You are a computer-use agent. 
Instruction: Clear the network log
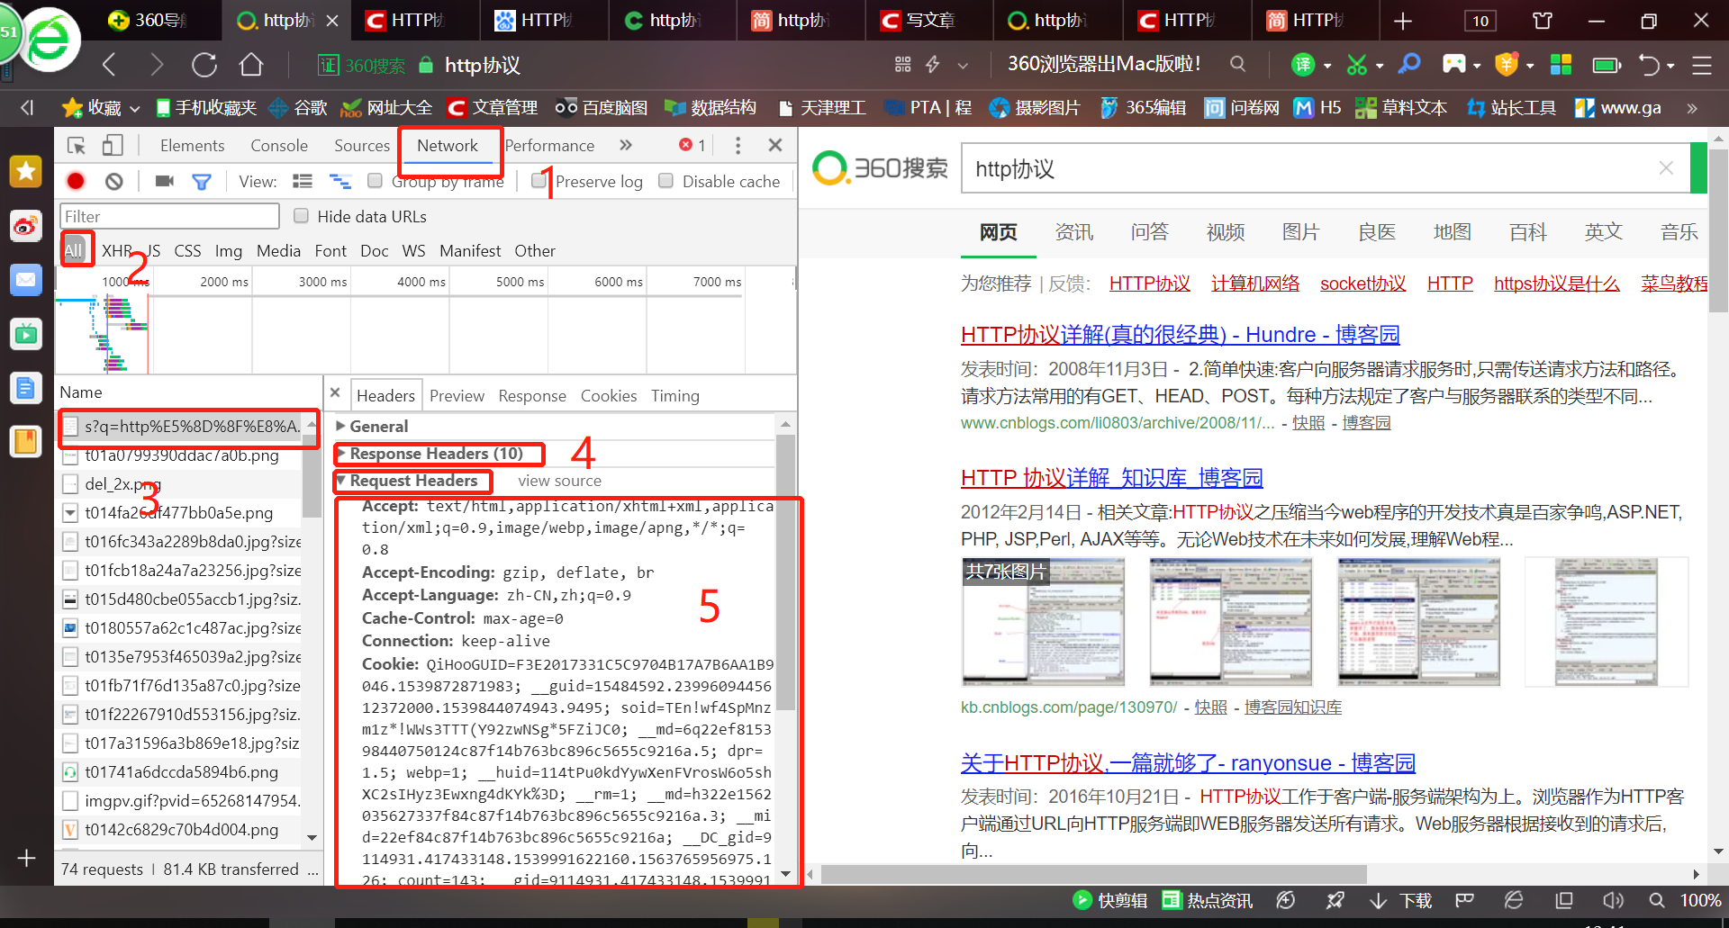point(113,182)
